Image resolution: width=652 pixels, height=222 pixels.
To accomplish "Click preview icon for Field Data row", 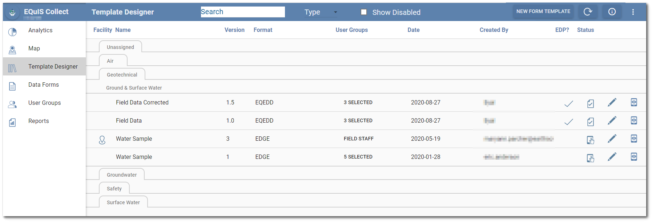I will point(634,121).
